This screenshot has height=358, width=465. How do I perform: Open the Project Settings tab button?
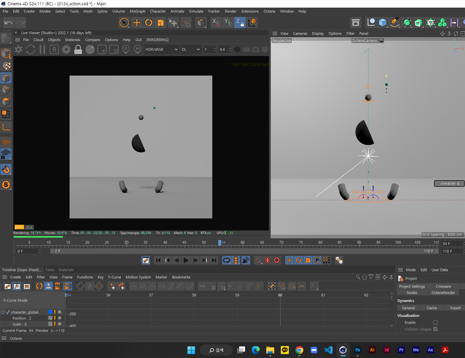point(412,287)
